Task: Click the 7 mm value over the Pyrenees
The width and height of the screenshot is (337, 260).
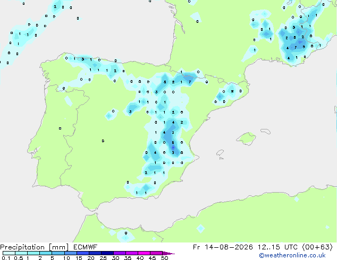Action: [190, 82]
